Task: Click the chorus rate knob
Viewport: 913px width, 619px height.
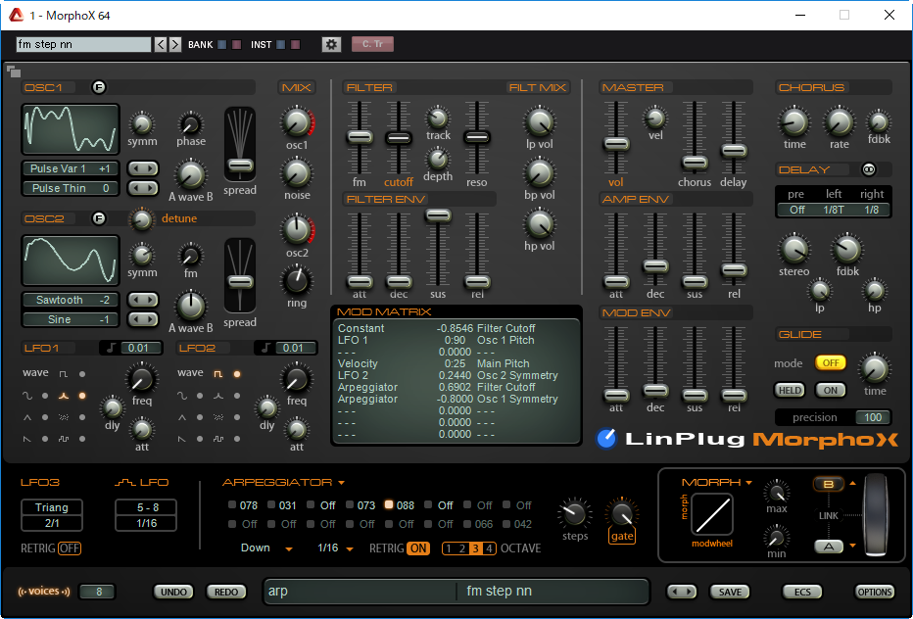Action: (839, 122)
